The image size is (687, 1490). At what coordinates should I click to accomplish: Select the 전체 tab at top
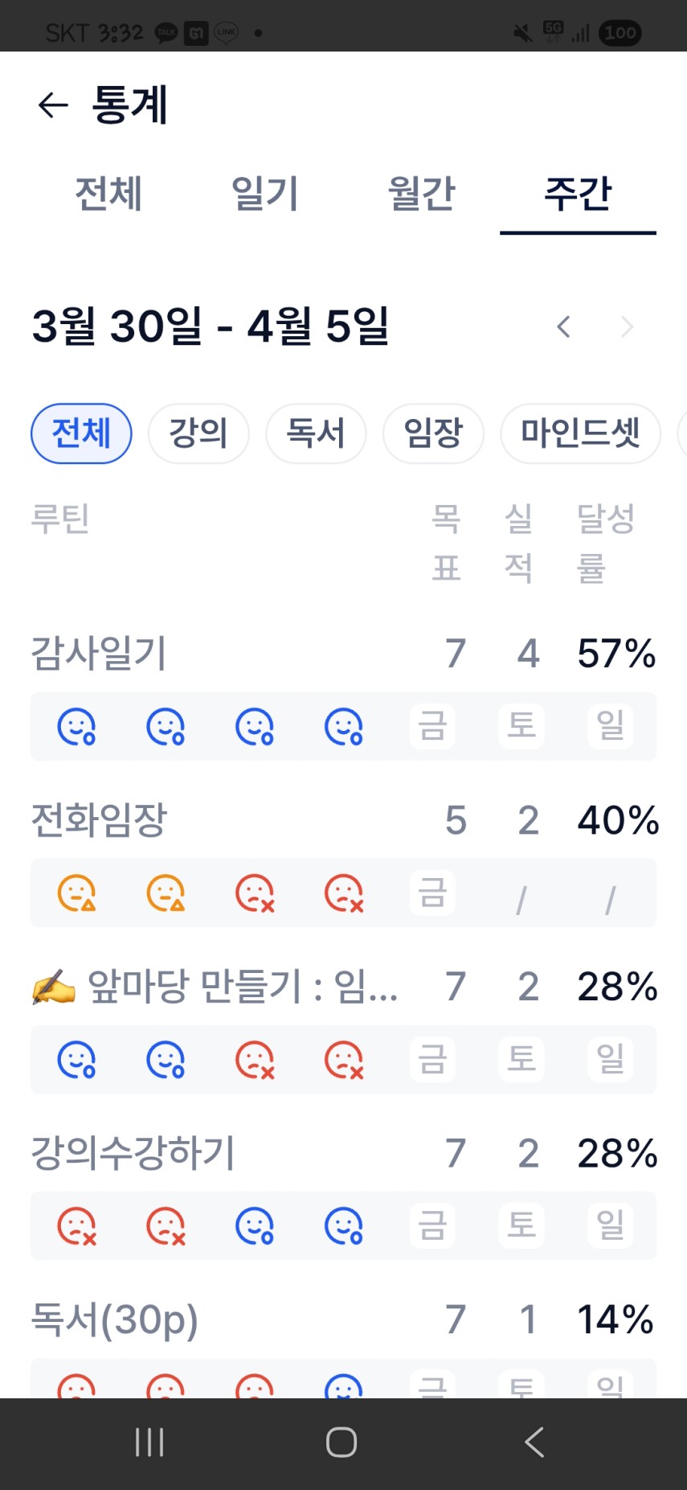click(x=108, y=194)
